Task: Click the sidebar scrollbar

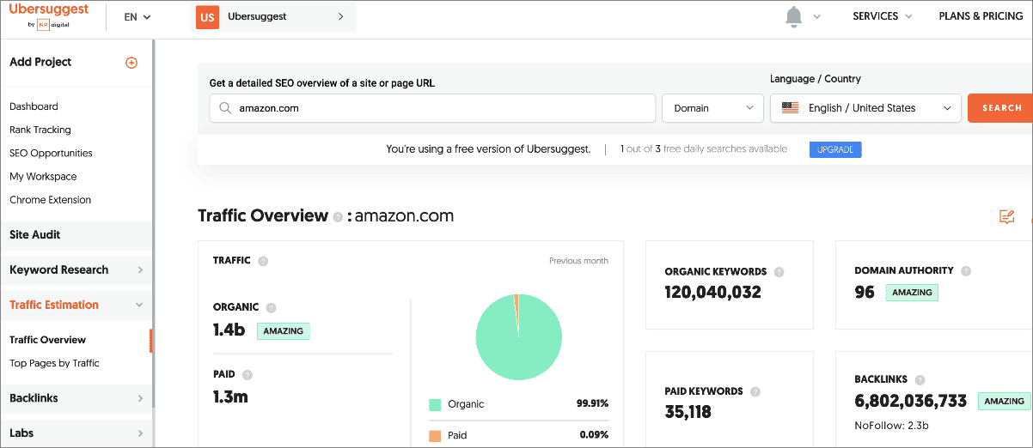Action: (x=154, y=223)
